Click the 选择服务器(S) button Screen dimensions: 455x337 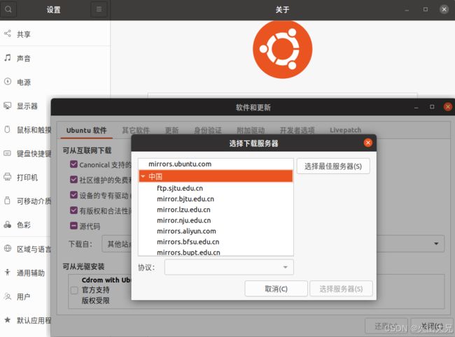click(341, 289)
